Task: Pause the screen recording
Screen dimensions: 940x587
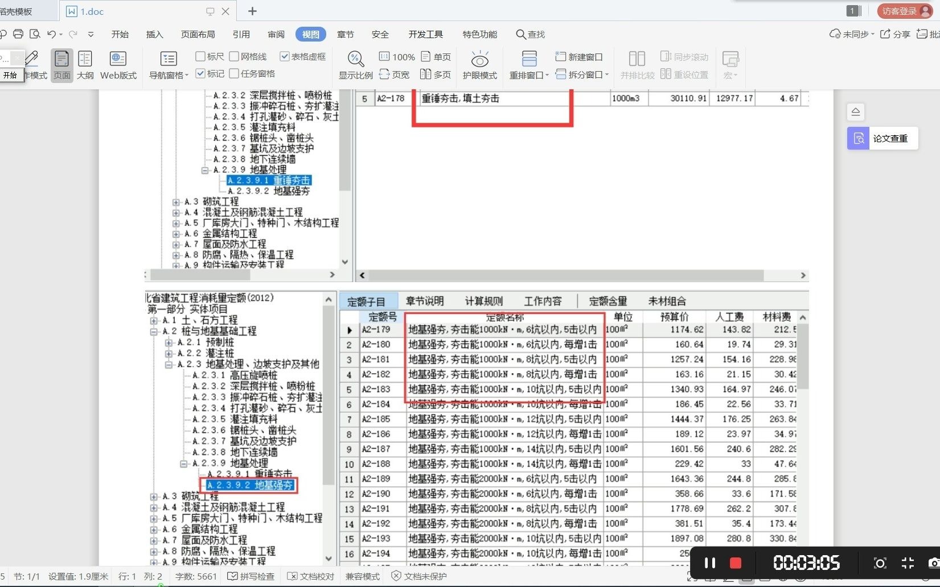Action: (709, 563)
